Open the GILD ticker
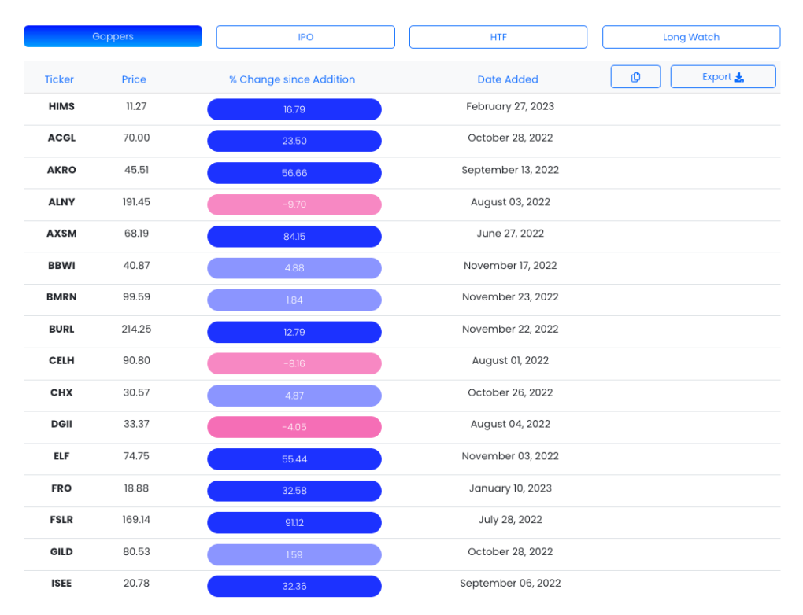The height and width of the screenshot is (615, 803). pos(61,551)
